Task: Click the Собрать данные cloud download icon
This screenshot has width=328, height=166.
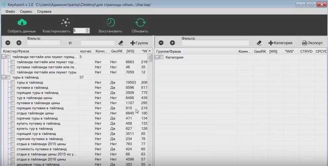Action: (x=22, y=23)
